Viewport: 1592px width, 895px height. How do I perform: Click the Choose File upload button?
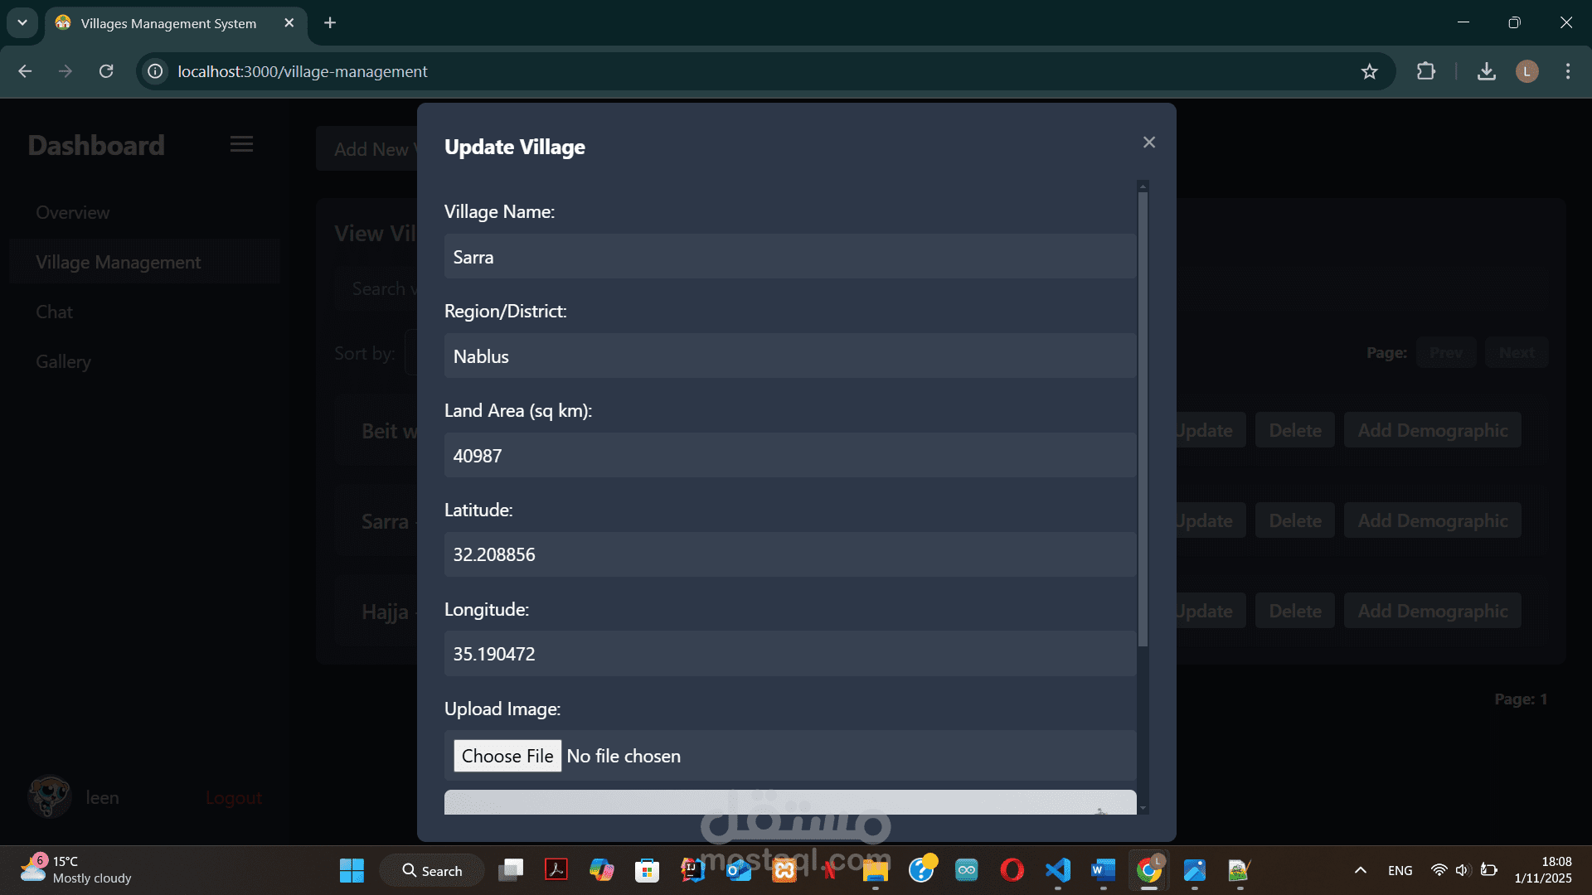[x=507, y=756]
